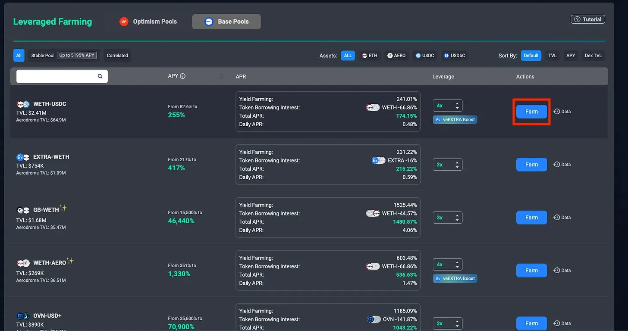This screenshot has height=331, width=628.
Task: Click the OVN-USD+ pair token icon
Action: pos(23,316)
